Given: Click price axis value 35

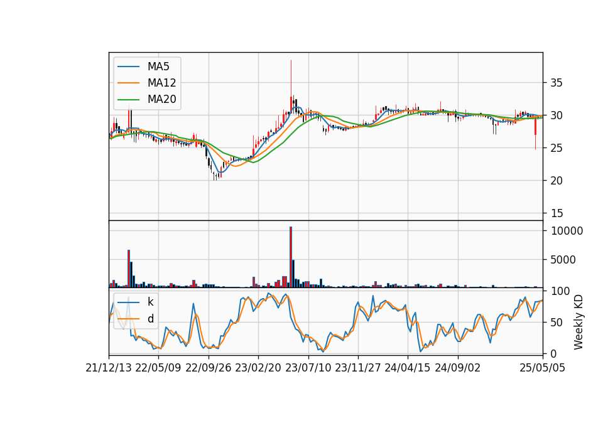Looking at the screenshot, I should pyautogui.click(x=556, y=83).
